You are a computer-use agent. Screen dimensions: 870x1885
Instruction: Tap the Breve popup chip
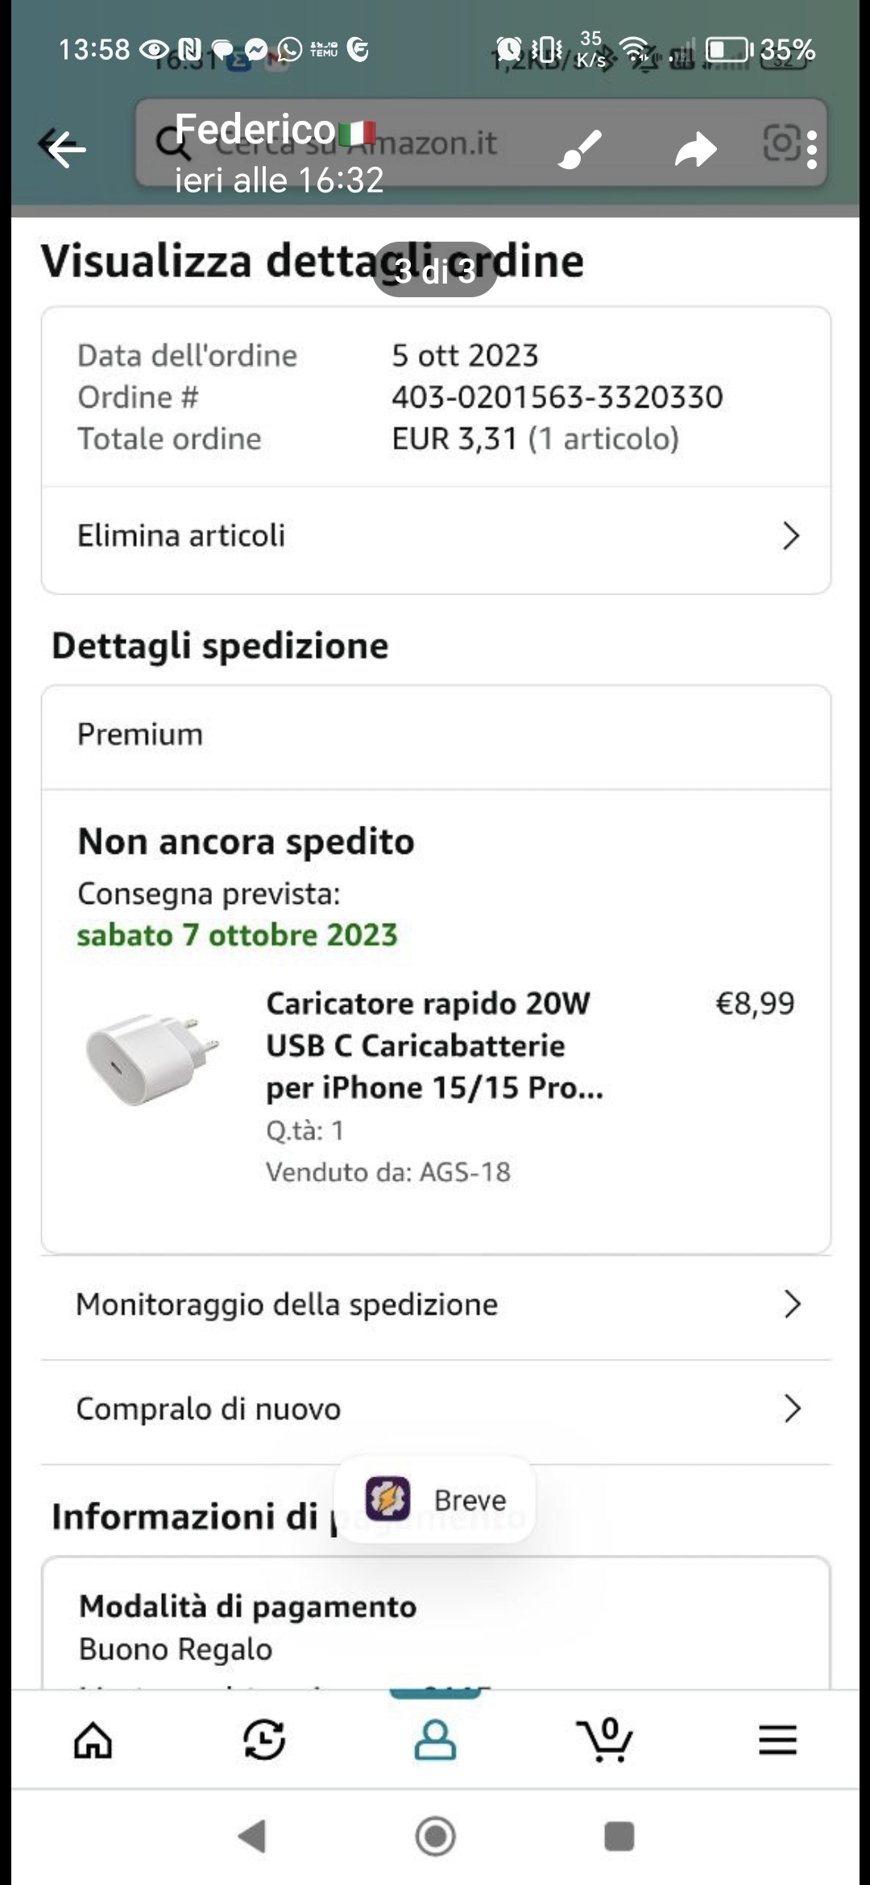(435, 1500)
